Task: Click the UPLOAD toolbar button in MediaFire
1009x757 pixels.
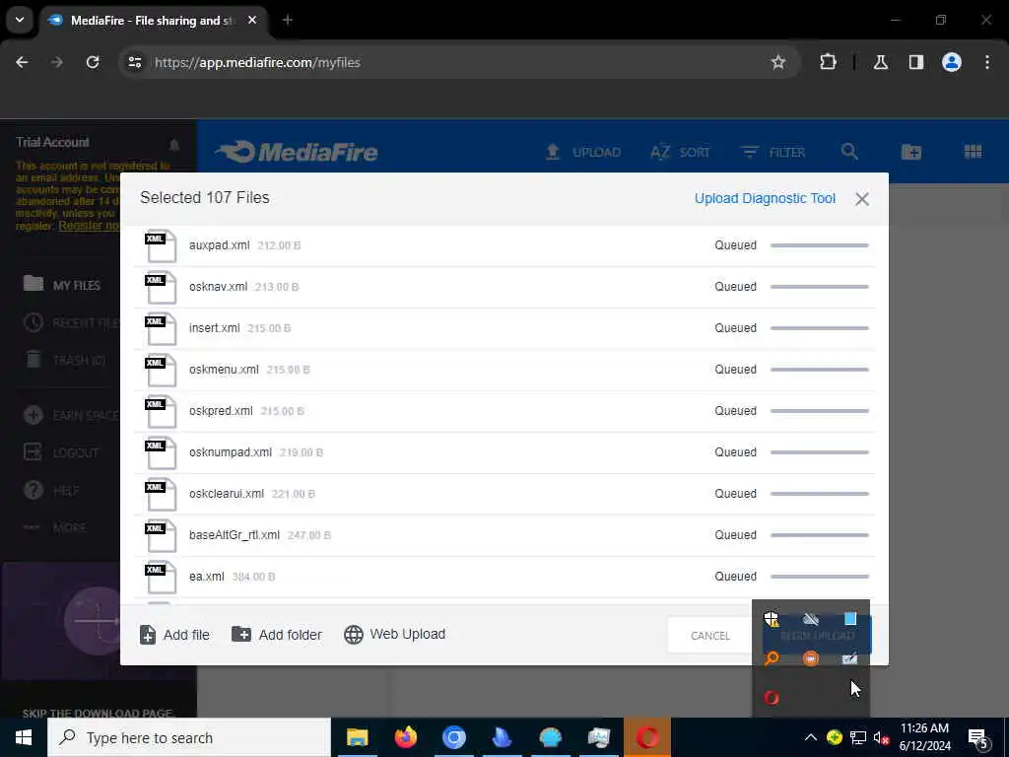Action: [582, 152]
